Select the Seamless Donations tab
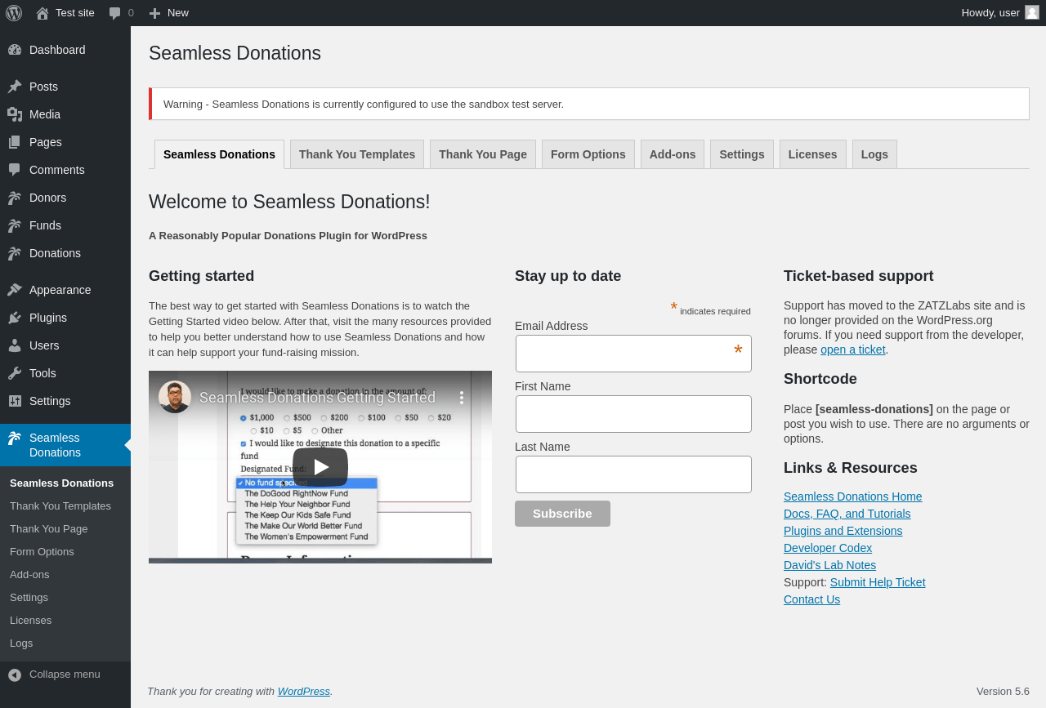This screenshot has height=708, width=1046. tap(219, 154)
